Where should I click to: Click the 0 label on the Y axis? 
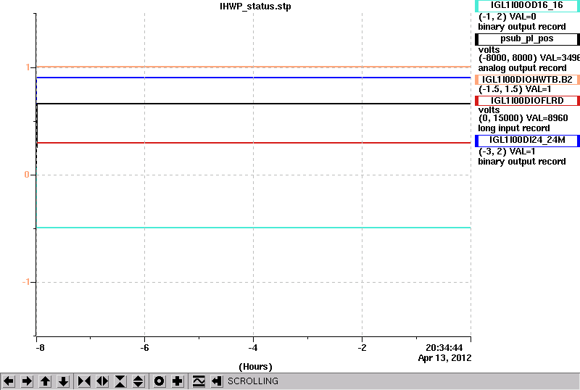27,175
